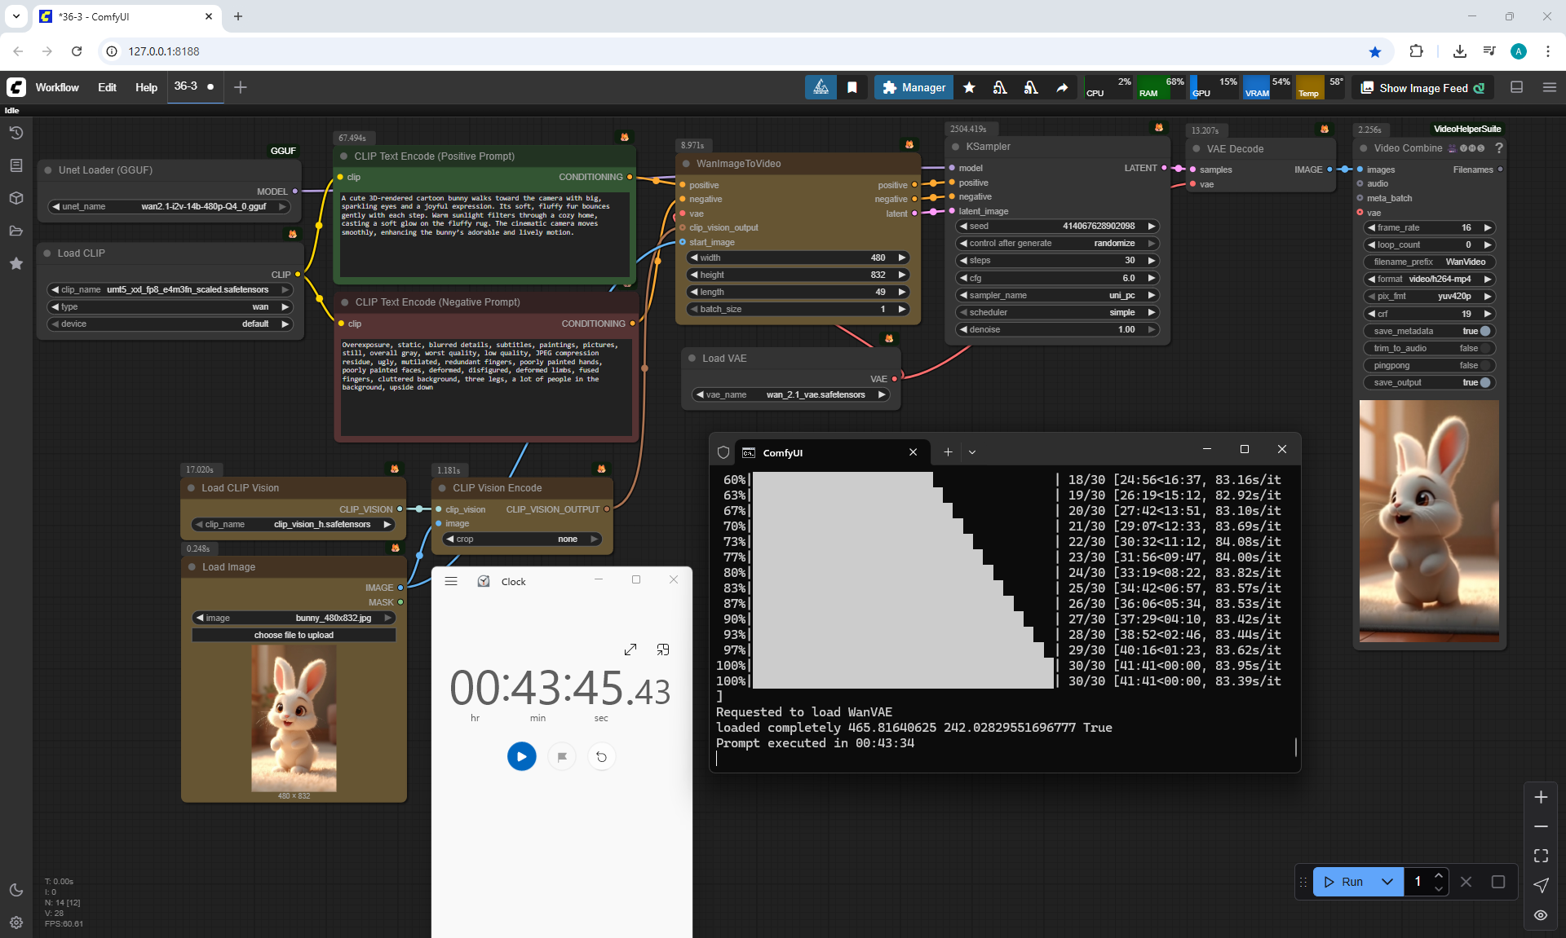Toggle dark theme moon icon
This screenshot has height=938, width=1566.
[16, 890]
